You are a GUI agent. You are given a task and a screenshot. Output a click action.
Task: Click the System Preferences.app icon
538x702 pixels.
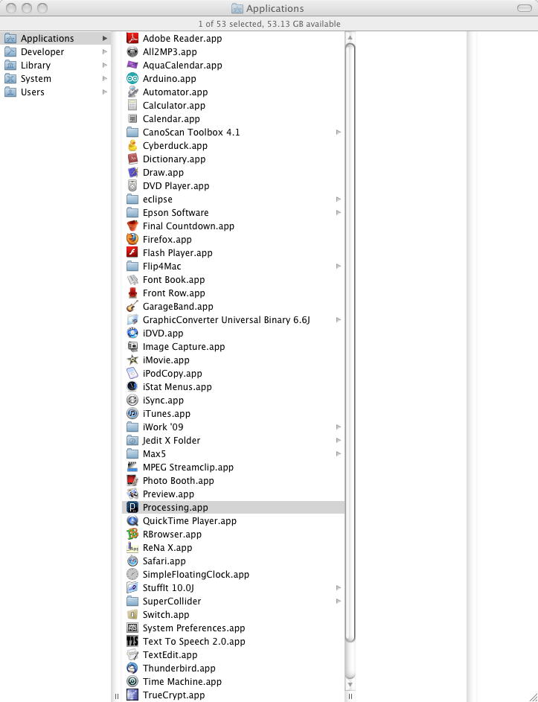click(x=132, y=628)
